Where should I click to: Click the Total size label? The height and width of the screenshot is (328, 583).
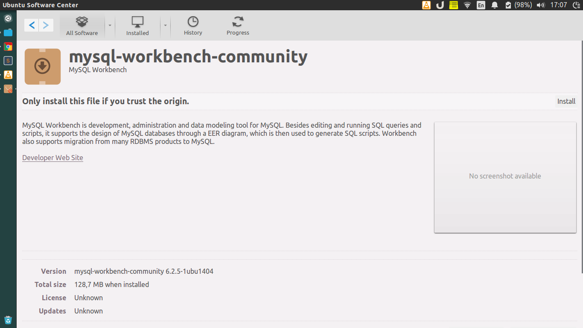coord(50,284)
